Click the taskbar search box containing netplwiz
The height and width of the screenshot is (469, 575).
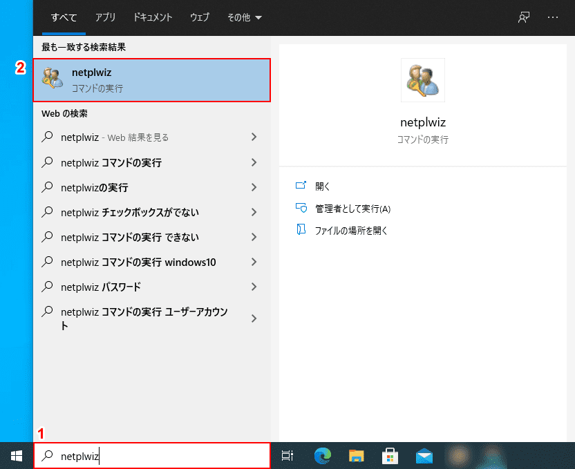(x=152, y=455)
